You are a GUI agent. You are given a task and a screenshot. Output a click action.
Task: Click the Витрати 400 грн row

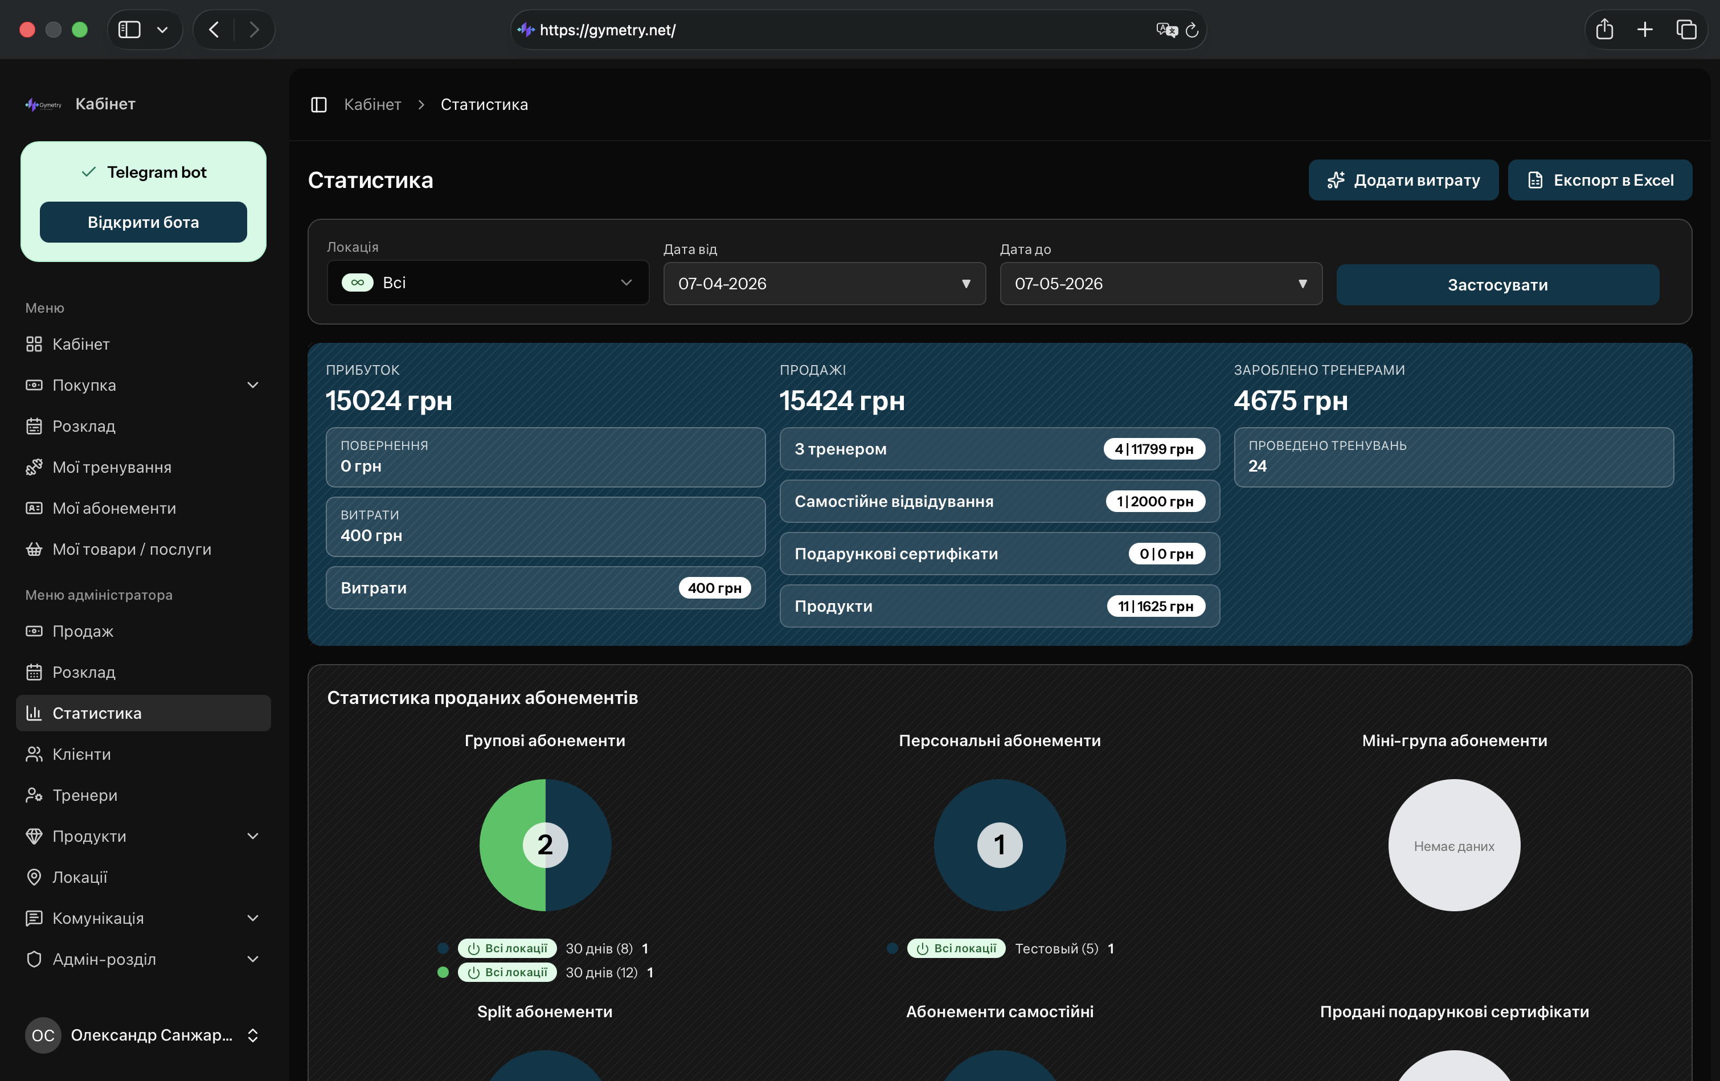point(545,588)
